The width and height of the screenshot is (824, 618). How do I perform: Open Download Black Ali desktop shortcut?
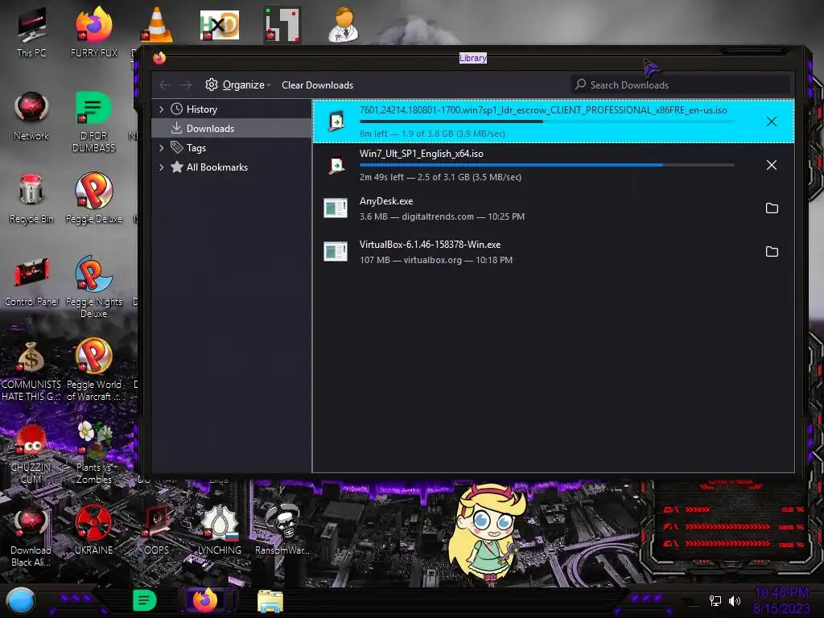pos(31,536)
